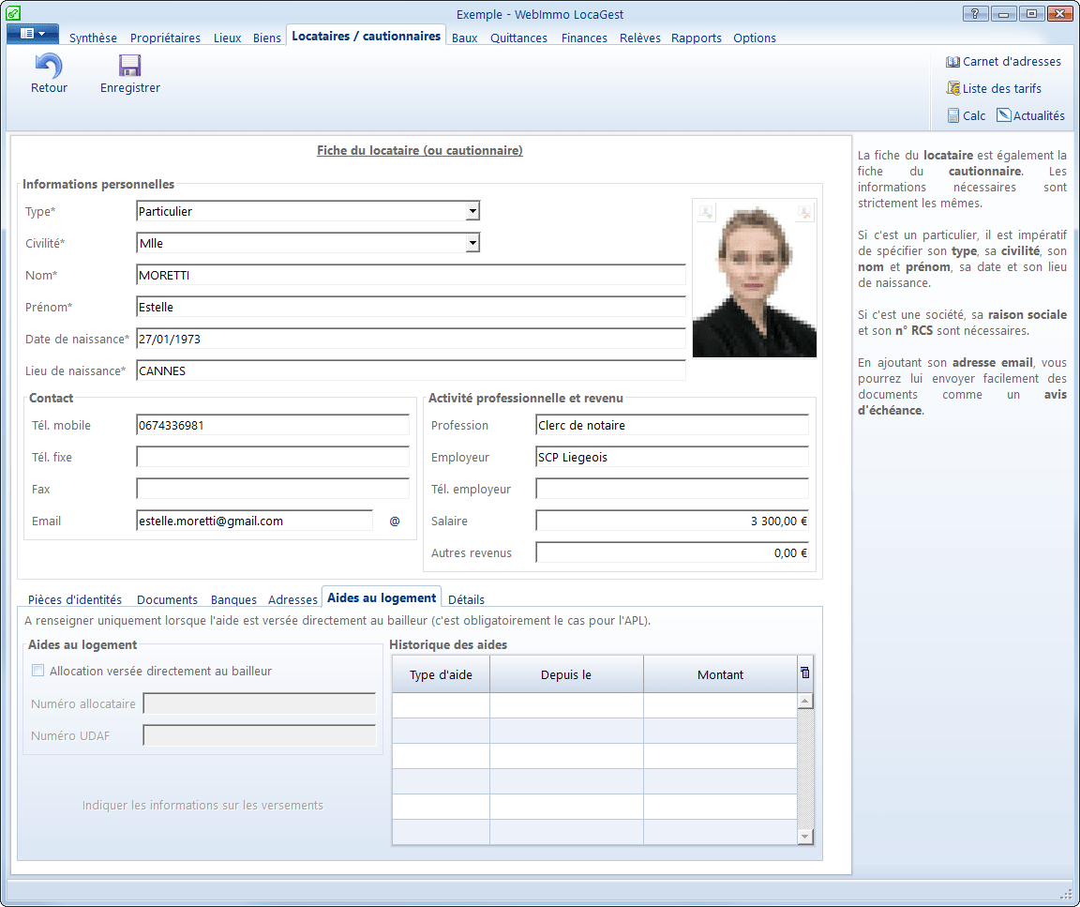Expand the Type dropdown showing Particulier
The height and width of the screenshot is (907, 1080).
472,212
